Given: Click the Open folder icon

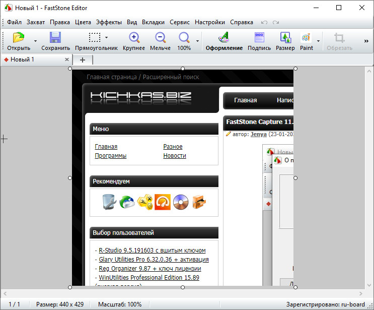Looking at the screenshot, I should (19, 38).
